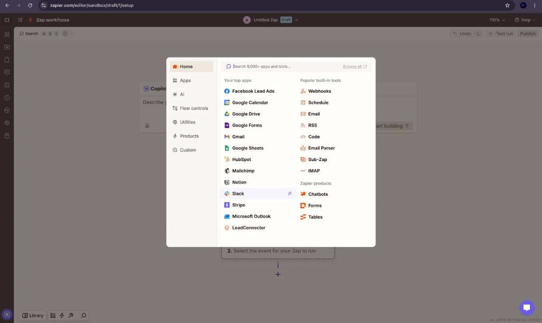The height and width of the screenshot is (323, 542).
Task: Switch to the Apps category
Action: pyautogui.click(x=192, y=80)
